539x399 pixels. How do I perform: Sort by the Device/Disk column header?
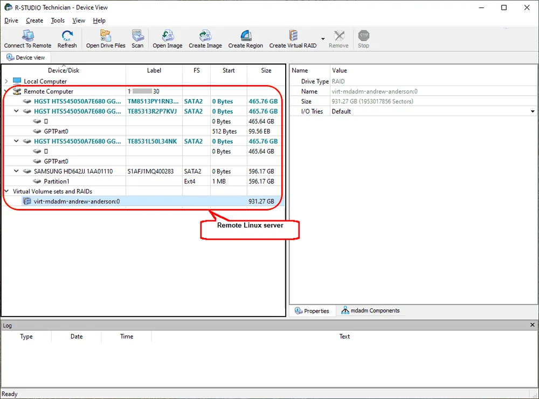click(64, 71)
